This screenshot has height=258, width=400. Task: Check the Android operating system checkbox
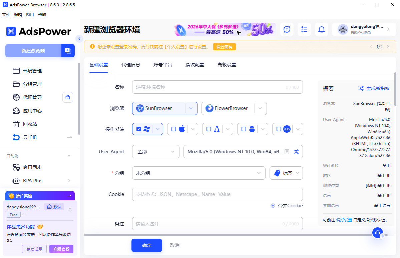pyautogui.click(x=244, y=129)
